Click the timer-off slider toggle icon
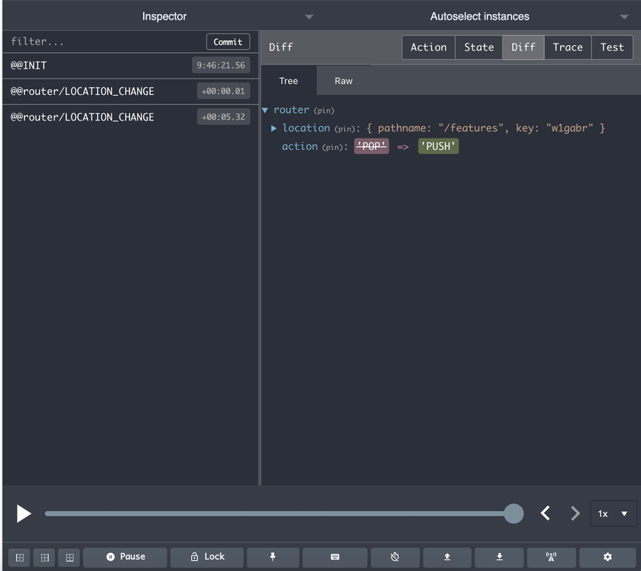This screenshot has height=571, width=641. 395,557
